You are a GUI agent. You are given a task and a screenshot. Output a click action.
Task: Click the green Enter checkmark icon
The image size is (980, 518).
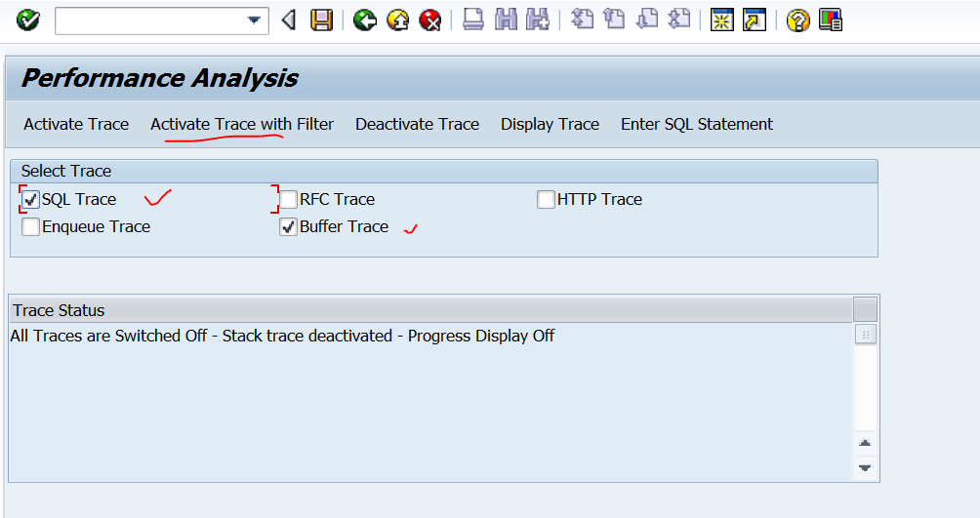(28, 20)
